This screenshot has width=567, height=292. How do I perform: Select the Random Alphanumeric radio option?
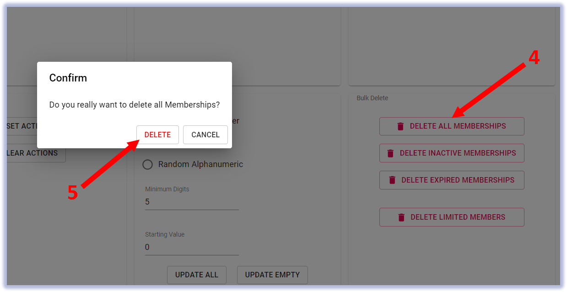[x=147, y=164]
